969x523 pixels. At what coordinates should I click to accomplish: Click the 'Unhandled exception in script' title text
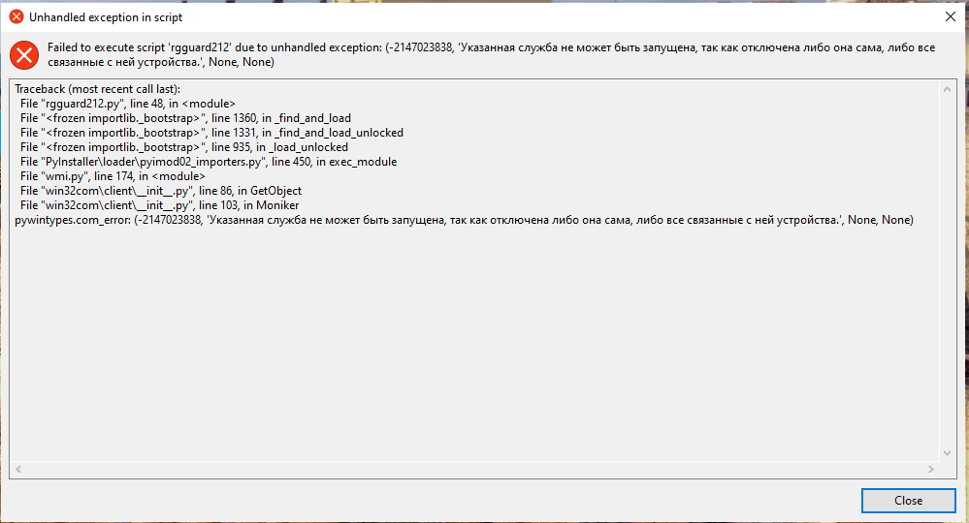pos(106,17)
